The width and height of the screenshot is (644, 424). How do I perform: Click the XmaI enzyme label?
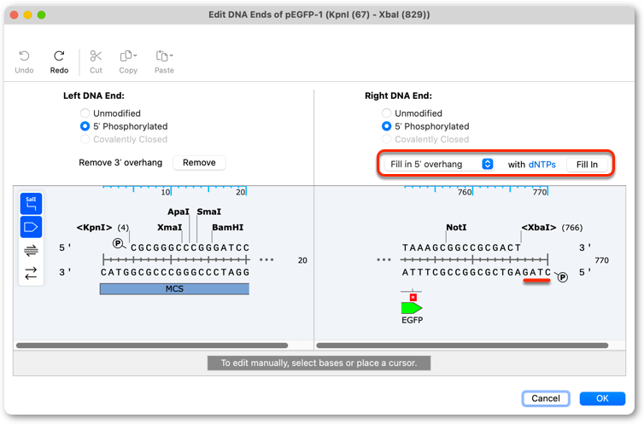pos(170,228)
